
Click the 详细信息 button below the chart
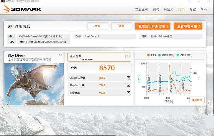click(197, 100)
